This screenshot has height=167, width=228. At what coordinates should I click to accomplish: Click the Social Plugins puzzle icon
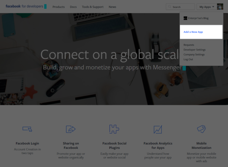(114, 129)
